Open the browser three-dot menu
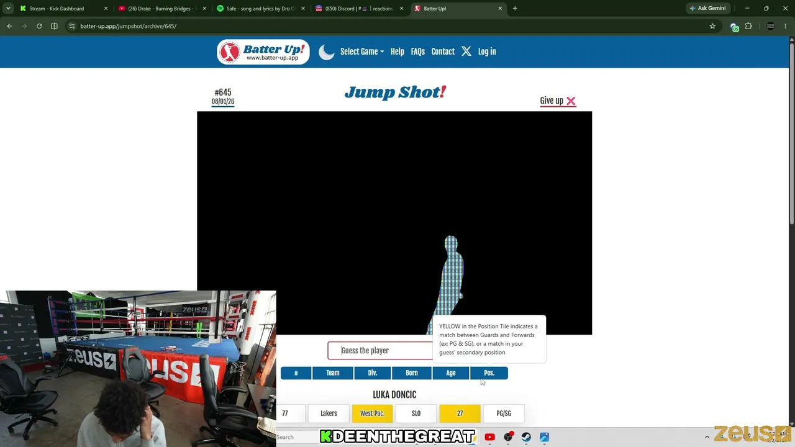The image size is (795, 447). pos(786,26)
